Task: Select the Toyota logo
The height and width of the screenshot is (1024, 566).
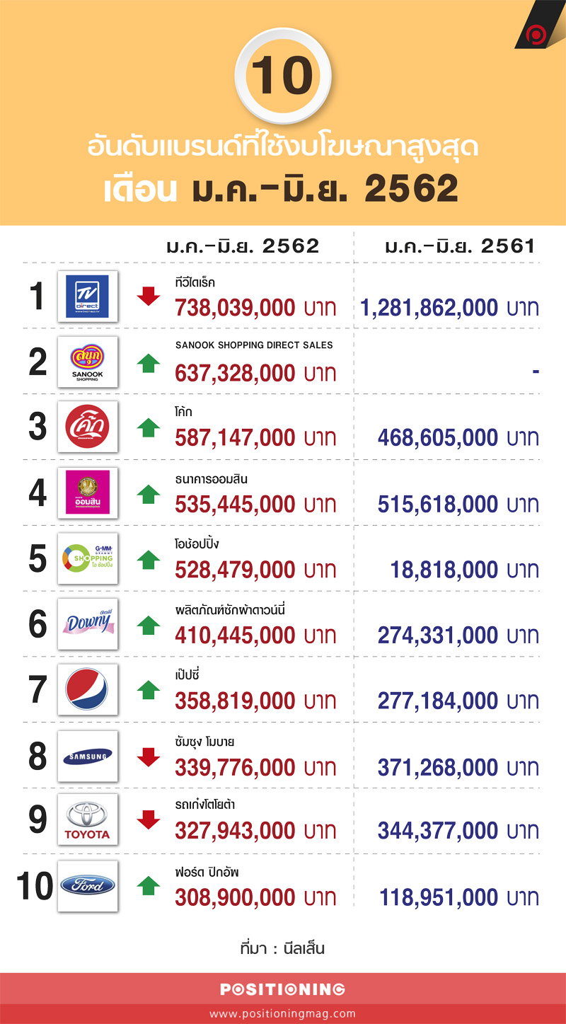Action: [87, 819]
